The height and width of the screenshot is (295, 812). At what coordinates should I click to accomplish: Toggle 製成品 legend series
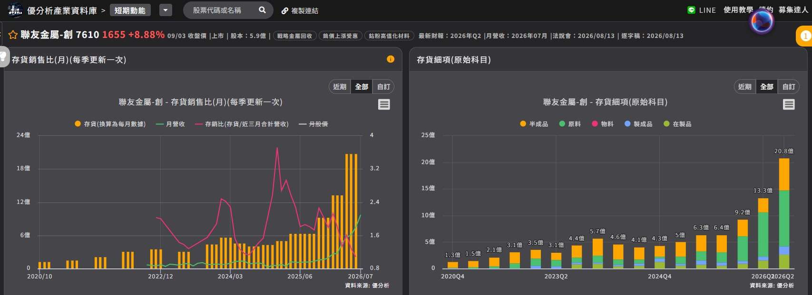pos(638,124)
